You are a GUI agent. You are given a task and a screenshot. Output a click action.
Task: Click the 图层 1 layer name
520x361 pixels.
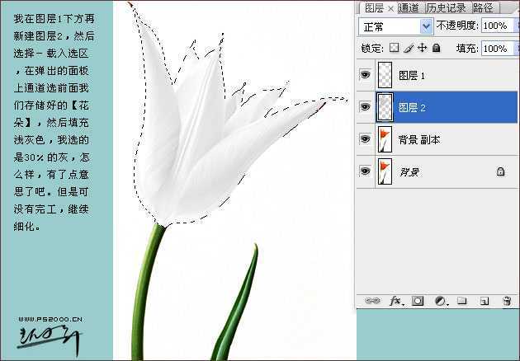[412, 76]
